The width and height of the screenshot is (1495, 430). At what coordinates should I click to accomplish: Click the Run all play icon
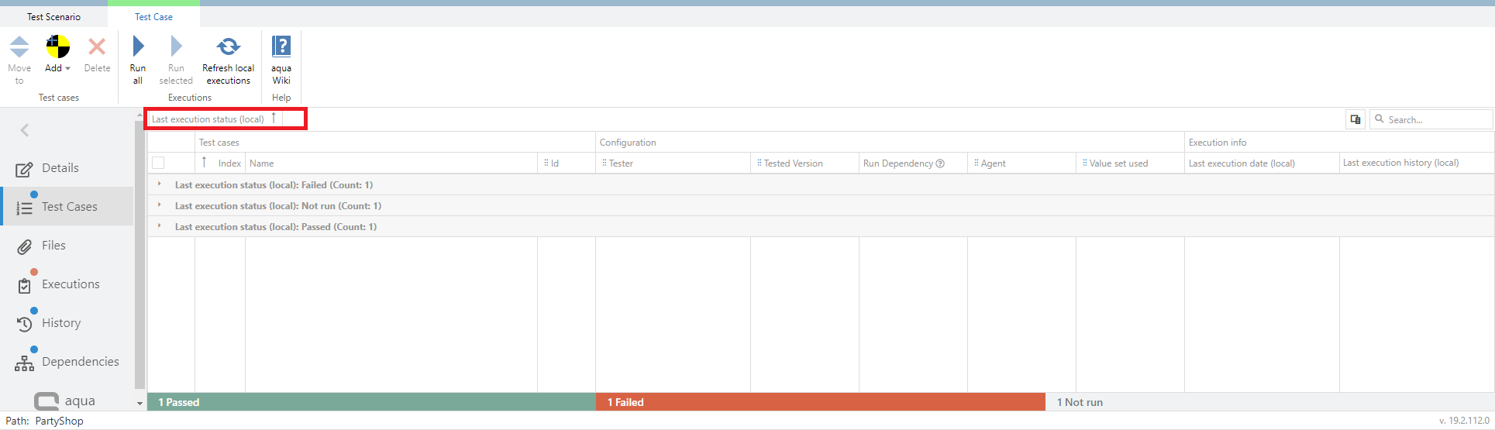pyautogui.click(x=138, y=47)
